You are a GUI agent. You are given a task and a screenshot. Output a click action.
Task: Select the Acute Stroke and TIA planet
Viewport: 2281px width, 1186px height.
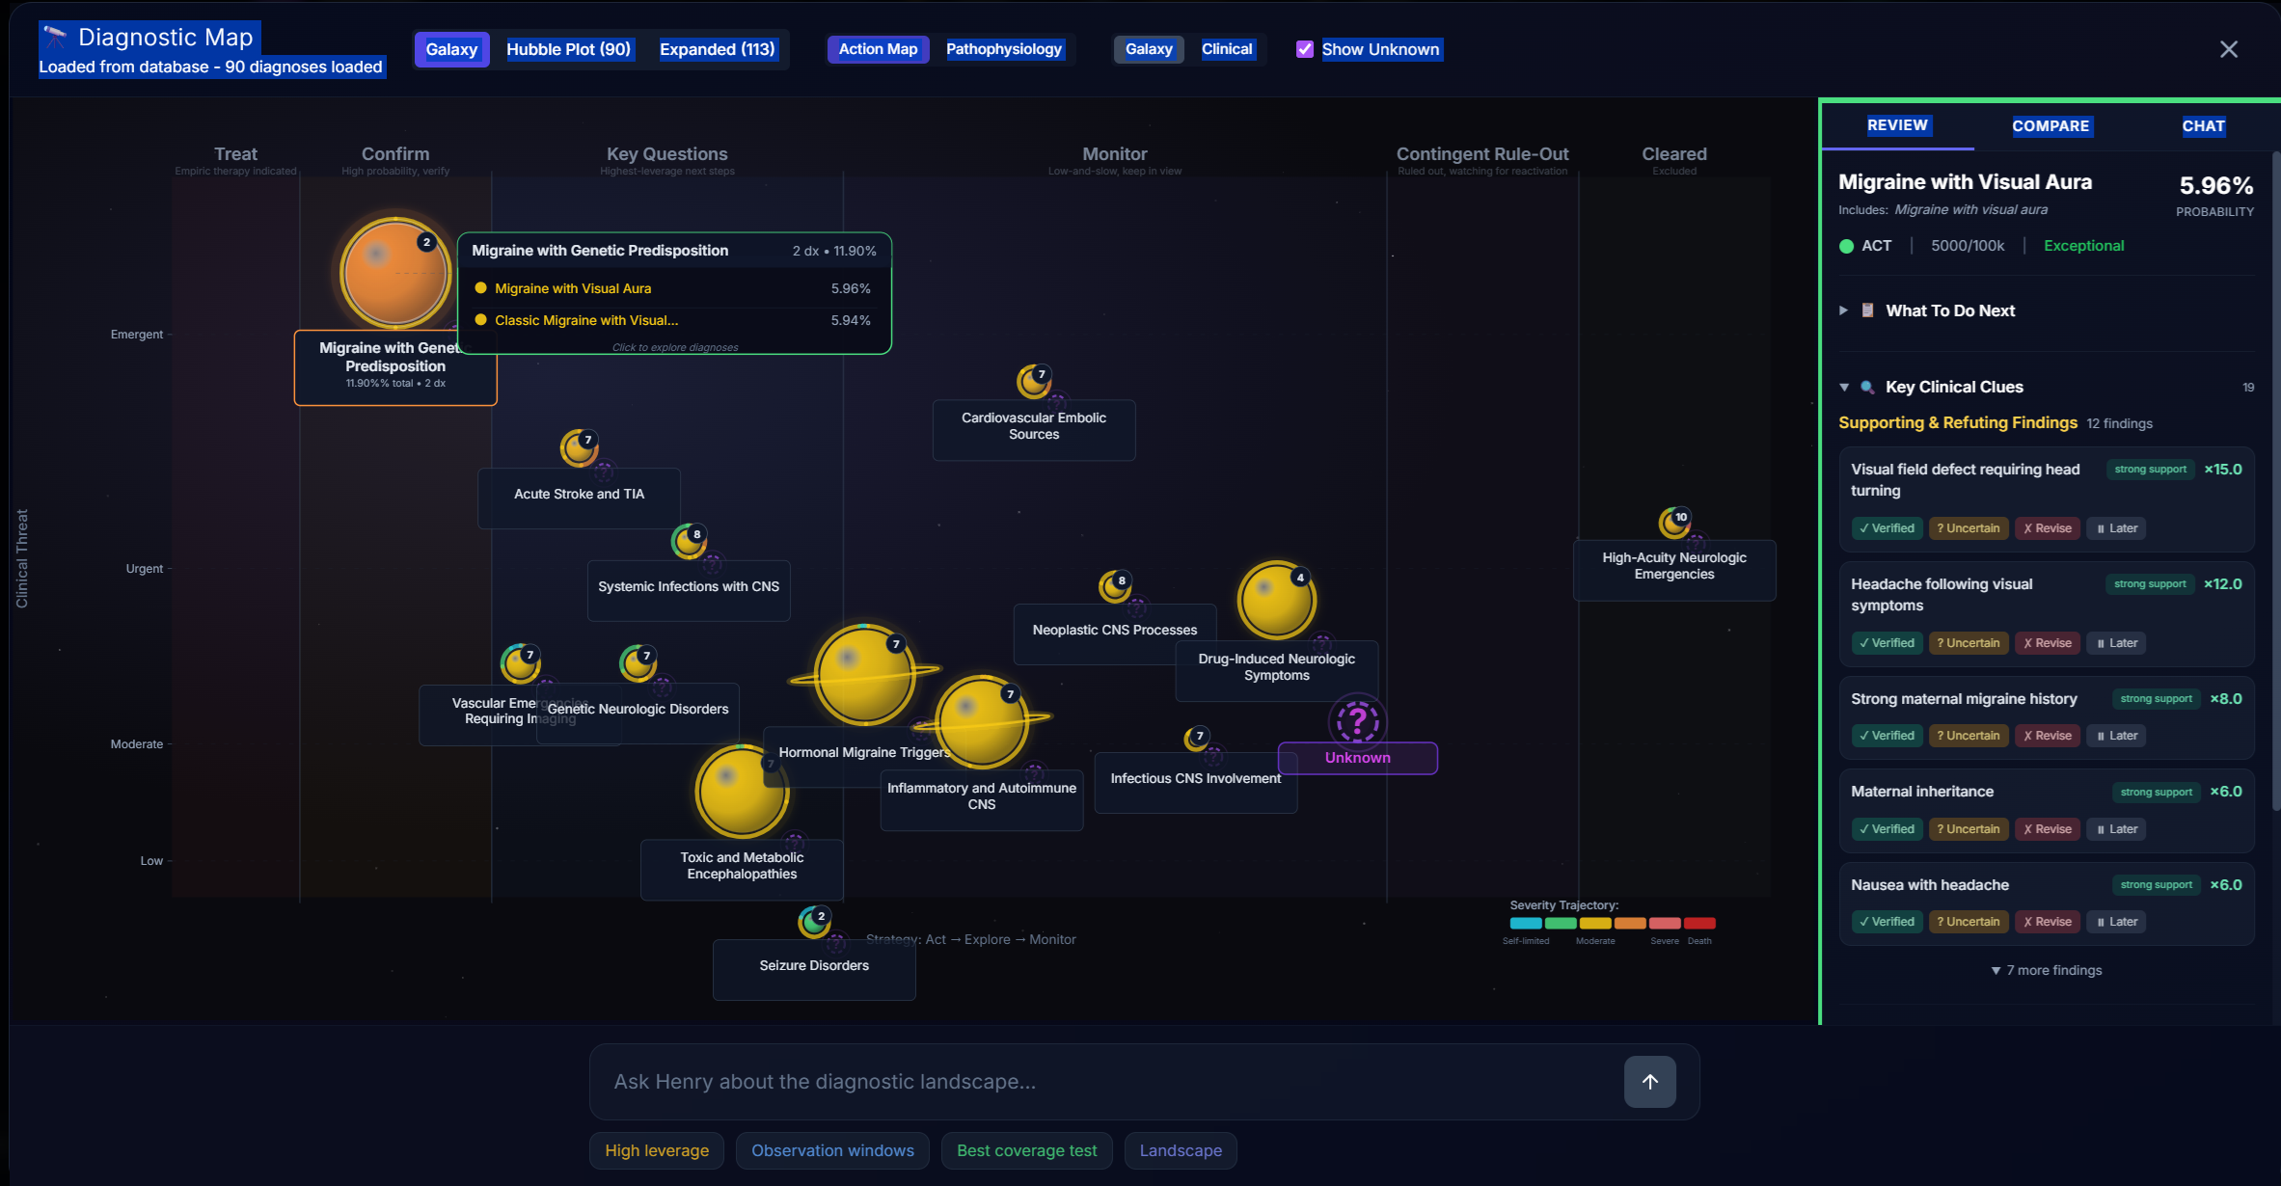coord(579,448)
